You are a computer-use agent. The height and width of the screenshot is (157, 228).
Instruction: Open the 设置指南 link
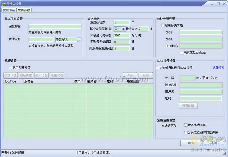click(218, 68)
